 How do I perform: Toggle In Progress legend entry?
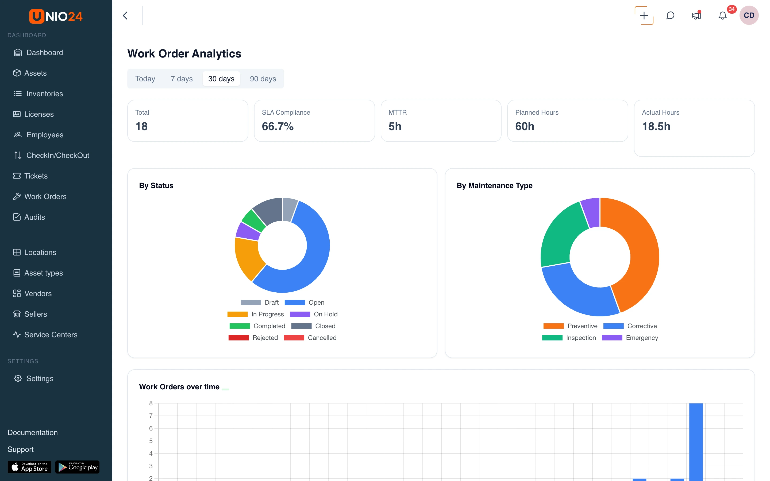click(x=256, y=314)
